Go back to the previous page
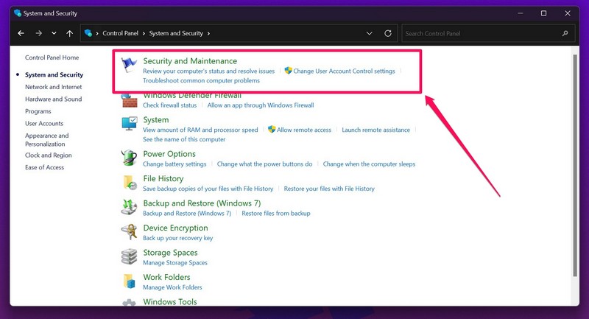 [21, 34]
